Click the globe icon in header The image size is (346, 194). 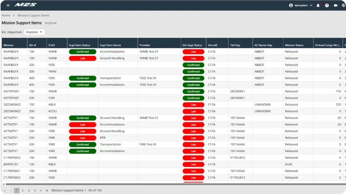344,5
